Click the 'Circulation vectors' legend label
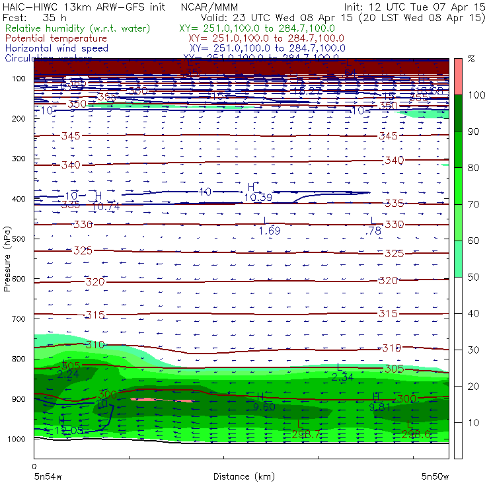Viewport: 489px width, 489px height. point(48,57)
